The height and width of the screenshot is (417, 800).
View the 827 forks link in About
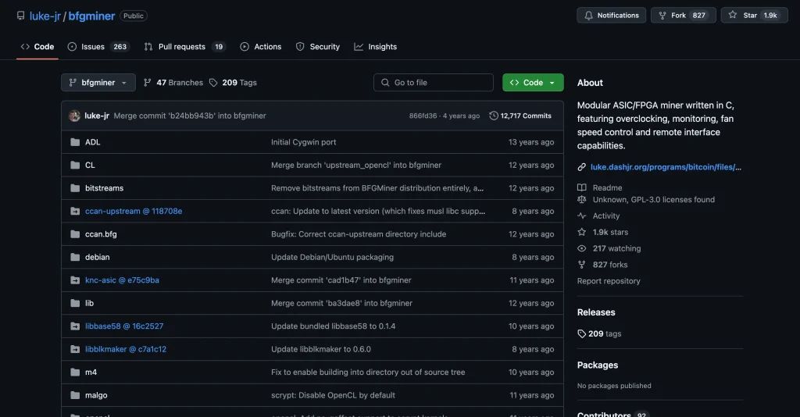click(610, 265)
